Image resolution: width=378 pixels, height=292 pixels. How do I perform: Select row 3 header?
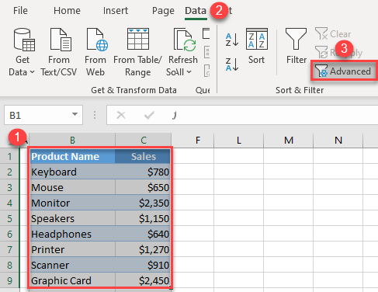point(9,187)
